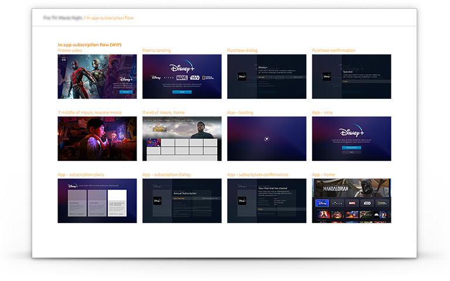Click the 'App - subscription plans' caption
The width and height of the screenshot is (450, 281).
pyautogui.click(x=81, y=174)
